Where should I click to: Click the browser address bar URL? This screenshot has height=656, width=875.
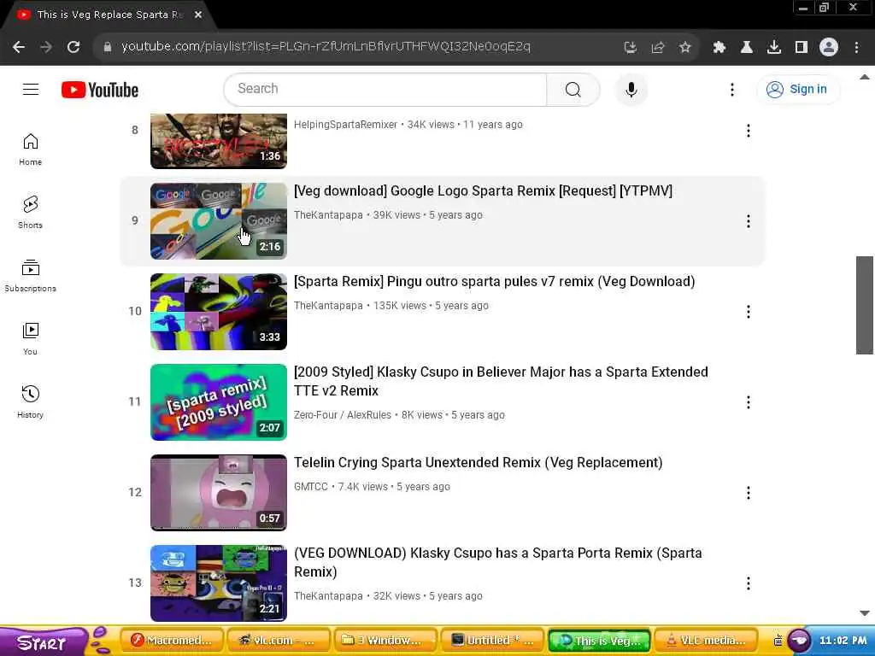[326, 46]
